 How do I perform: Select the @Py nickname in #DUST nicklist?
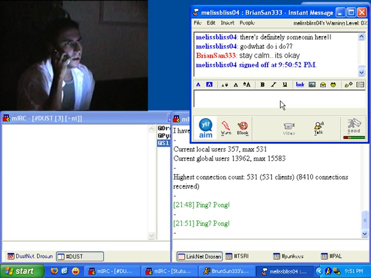tap(163, 136)
